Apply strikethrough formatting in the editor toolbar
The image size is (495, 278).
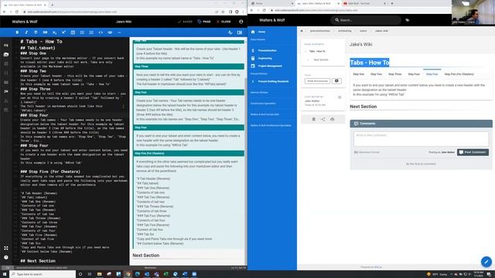coord(36,32)
